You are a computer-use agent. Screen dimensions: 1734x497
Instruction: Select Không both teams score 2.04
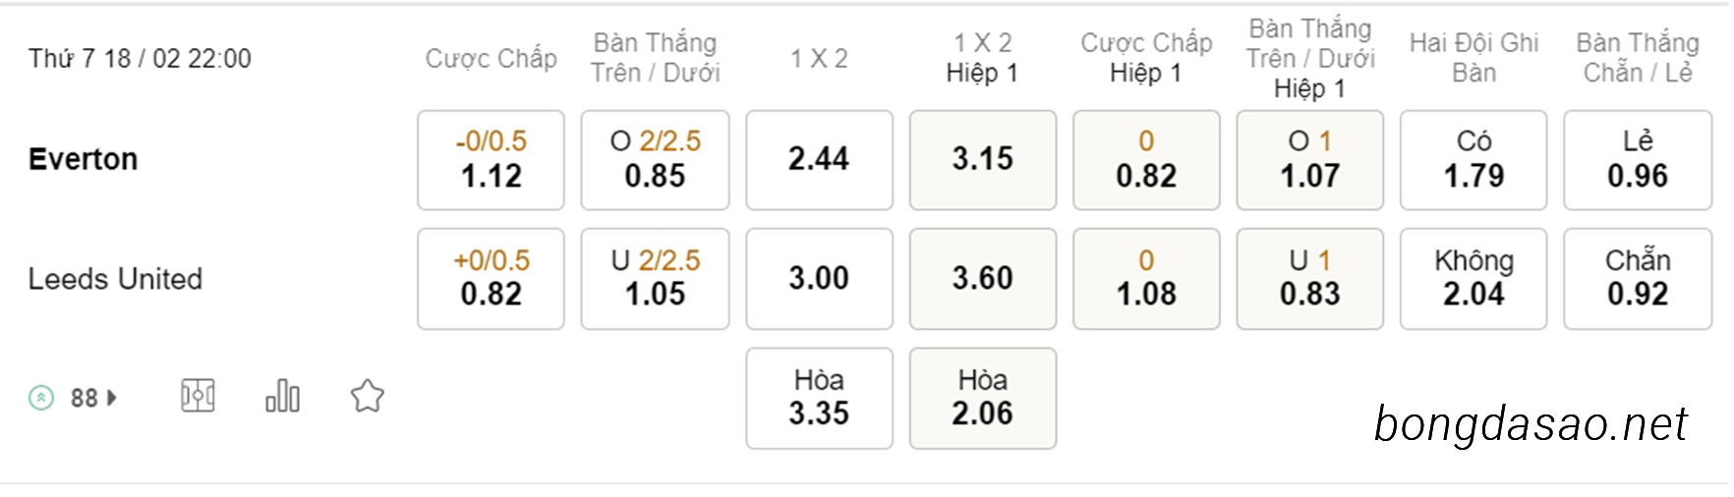coord(1474,279)
